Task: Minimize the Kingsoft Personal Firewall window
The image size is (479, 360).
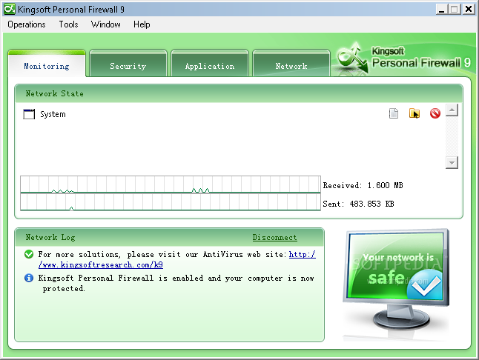Action: (441, 10)
